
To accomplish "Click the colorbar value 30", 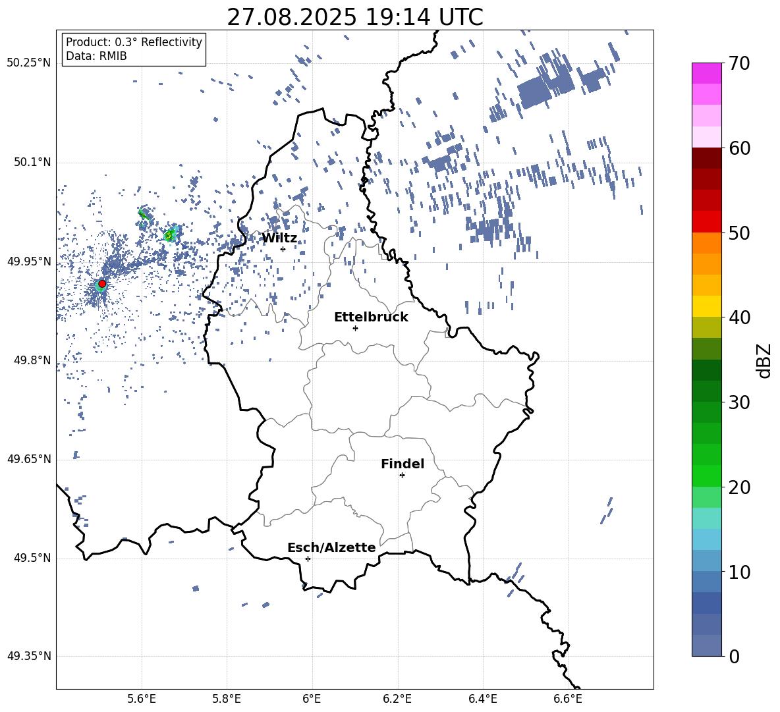I will pyautogui.click(x=739, y=402).
